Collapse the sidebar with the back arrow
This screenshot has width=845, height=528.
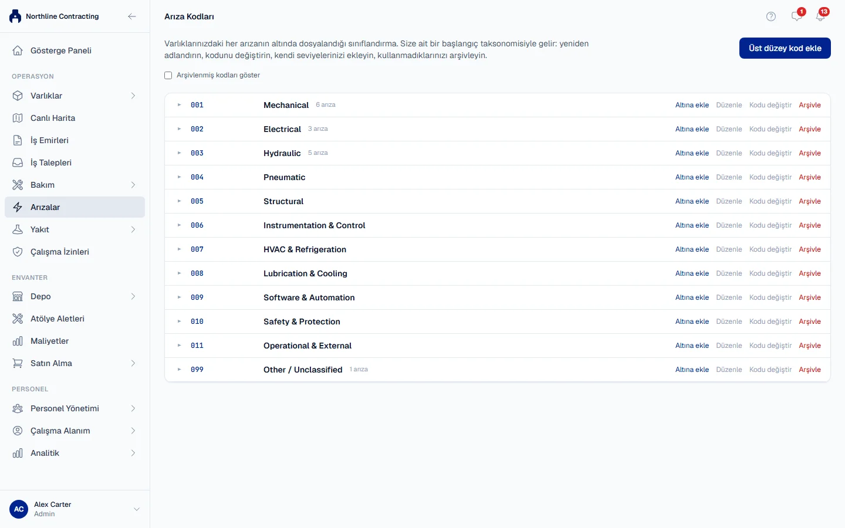pos(132,16)
